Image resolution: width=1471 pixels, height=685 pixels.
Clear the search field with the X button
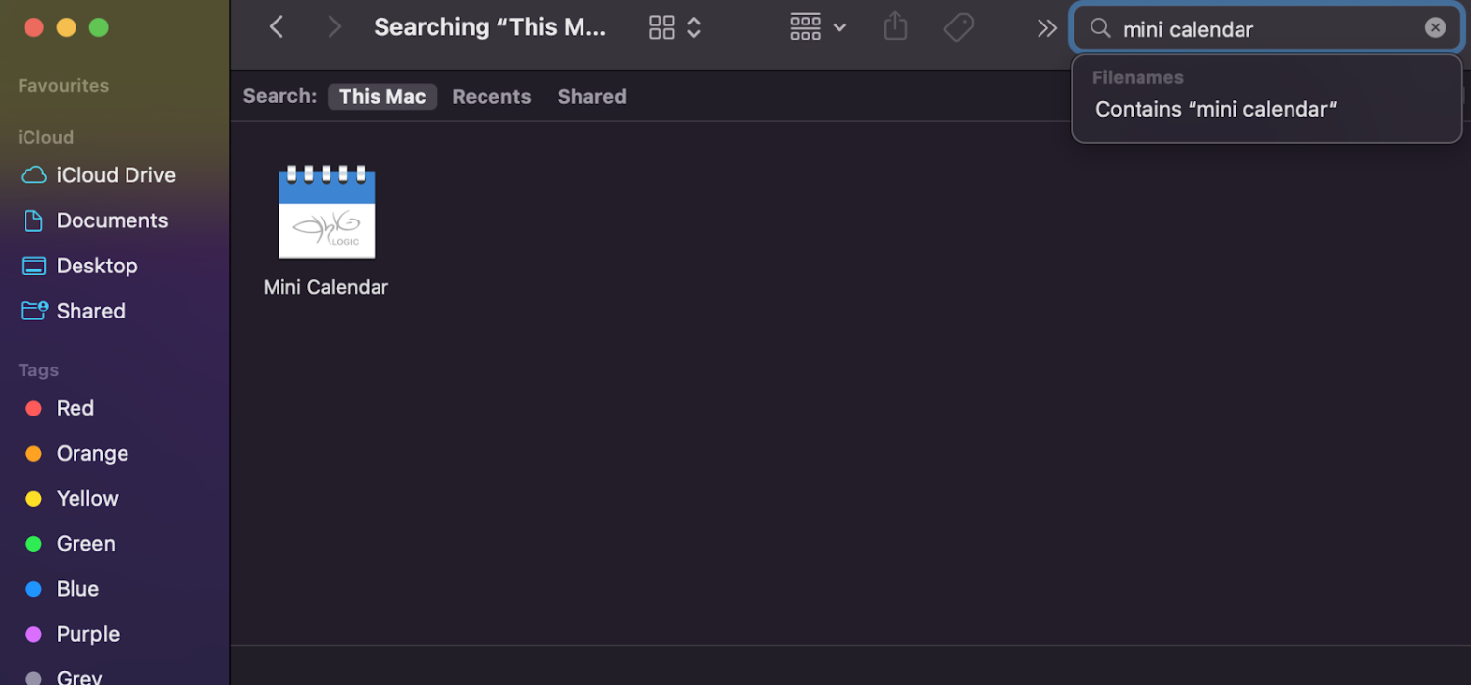1436,27
